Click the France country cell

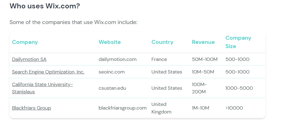[x=159, y=59]
